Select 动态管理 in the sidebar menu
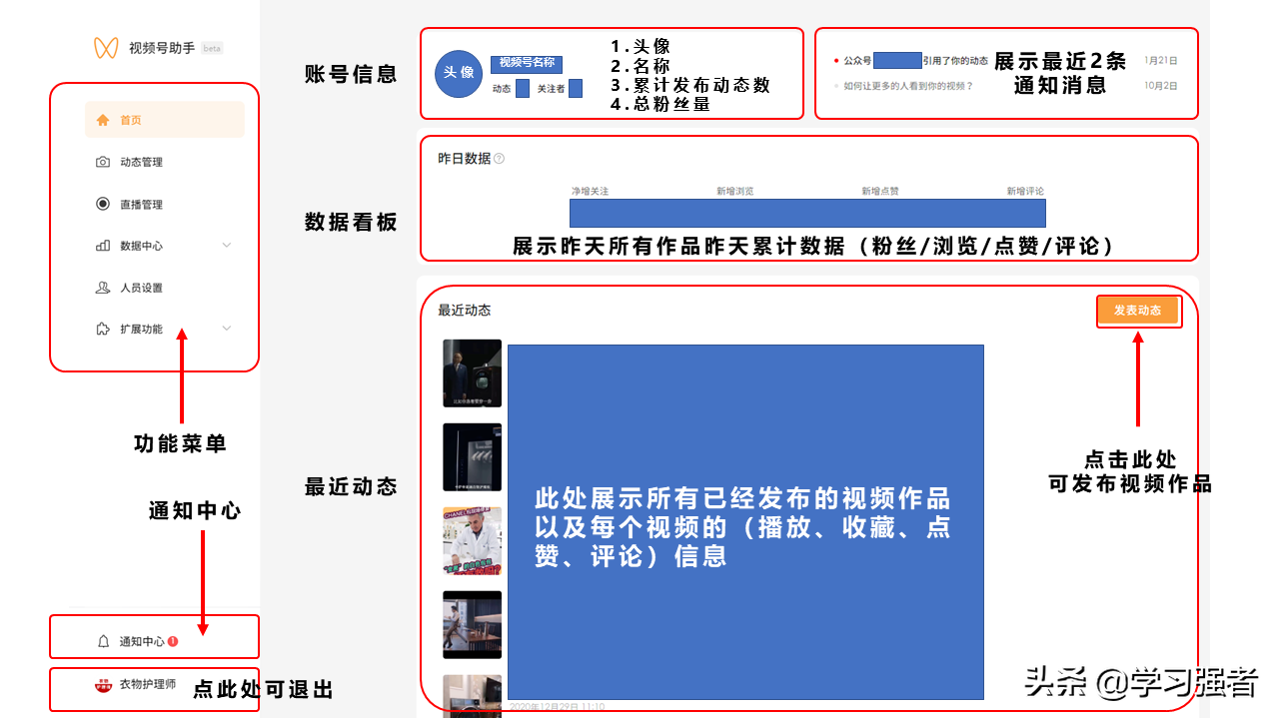Screen dimensions: 1279x719 (x=141, y=161)
